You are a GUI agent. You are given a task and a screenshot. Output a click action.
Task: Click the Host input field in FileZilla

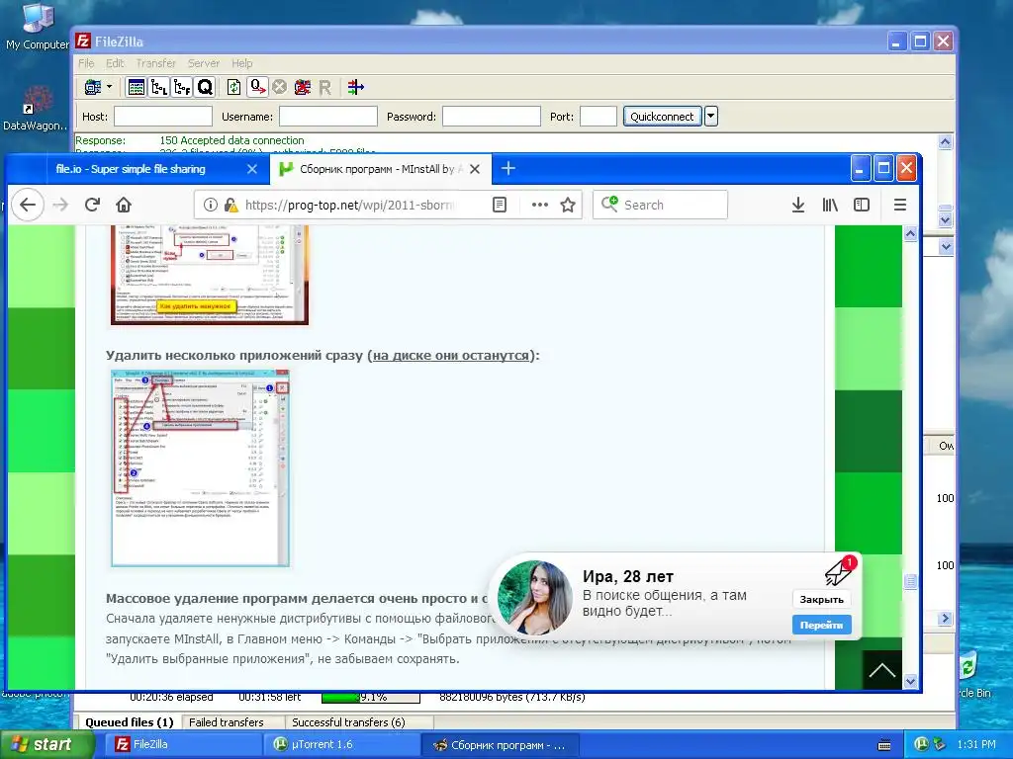(x=163, y=117)
